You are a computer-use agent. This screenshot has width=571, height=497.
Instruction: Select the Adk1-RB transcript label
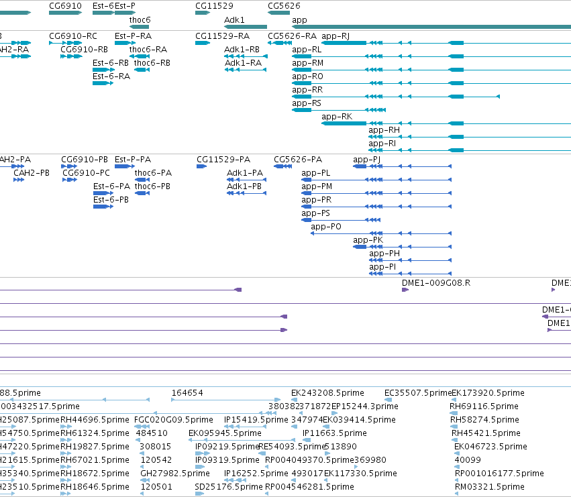click(x=242, y=49)
